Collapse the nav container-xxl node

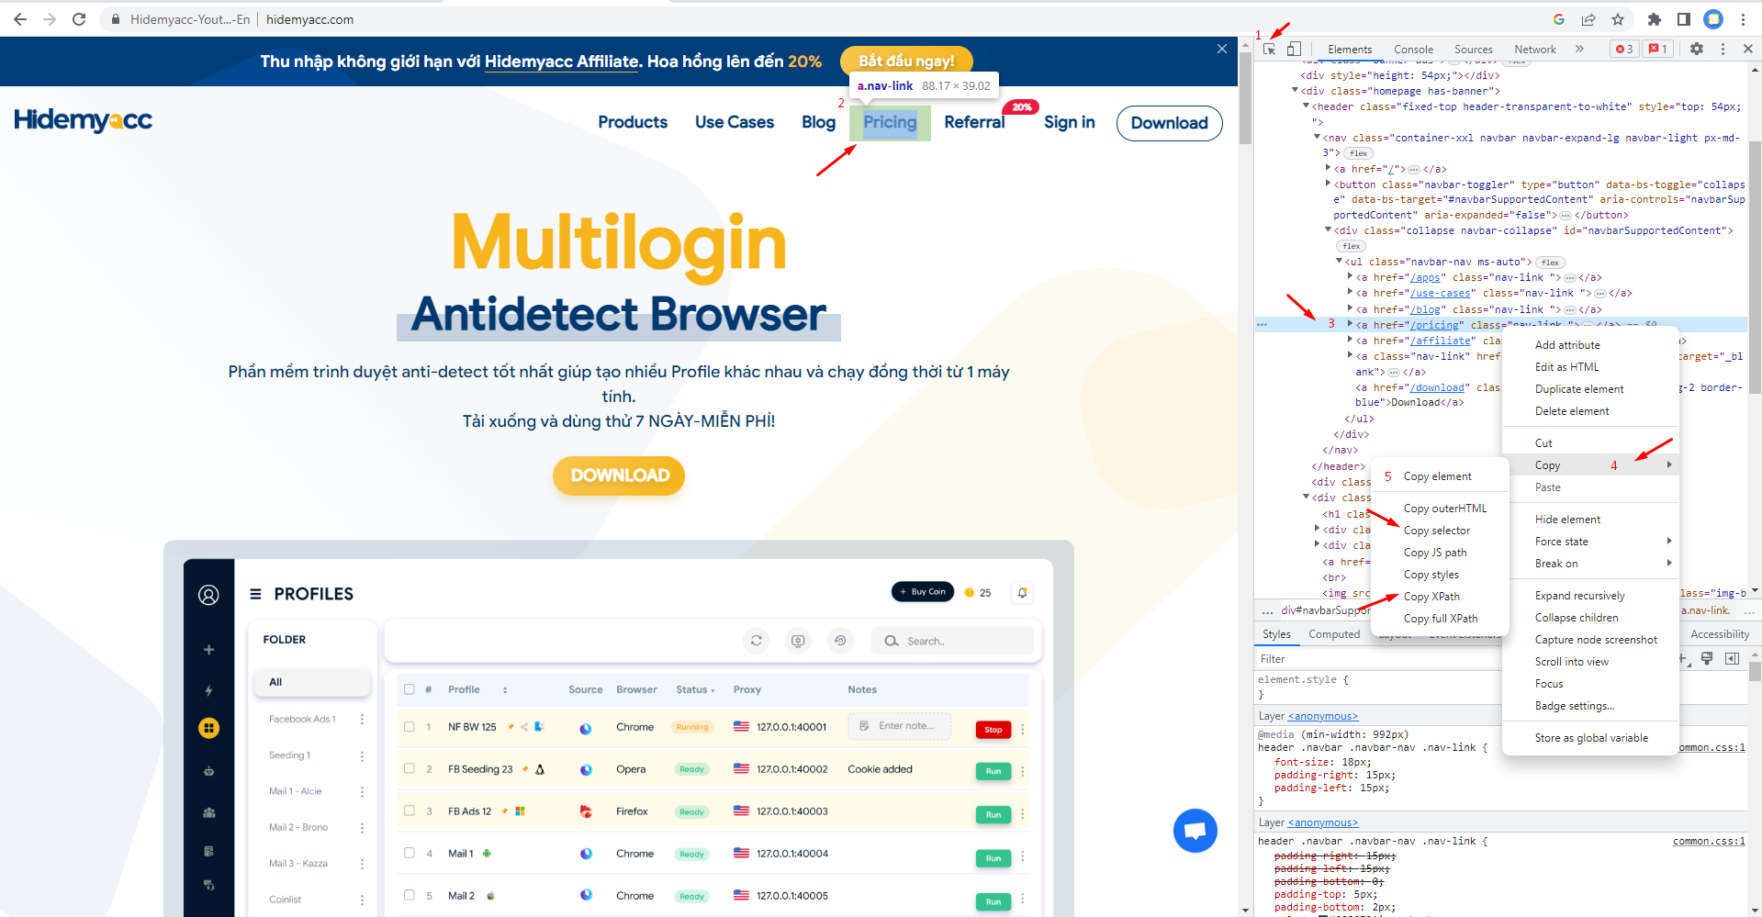[x=1318, y=137]
